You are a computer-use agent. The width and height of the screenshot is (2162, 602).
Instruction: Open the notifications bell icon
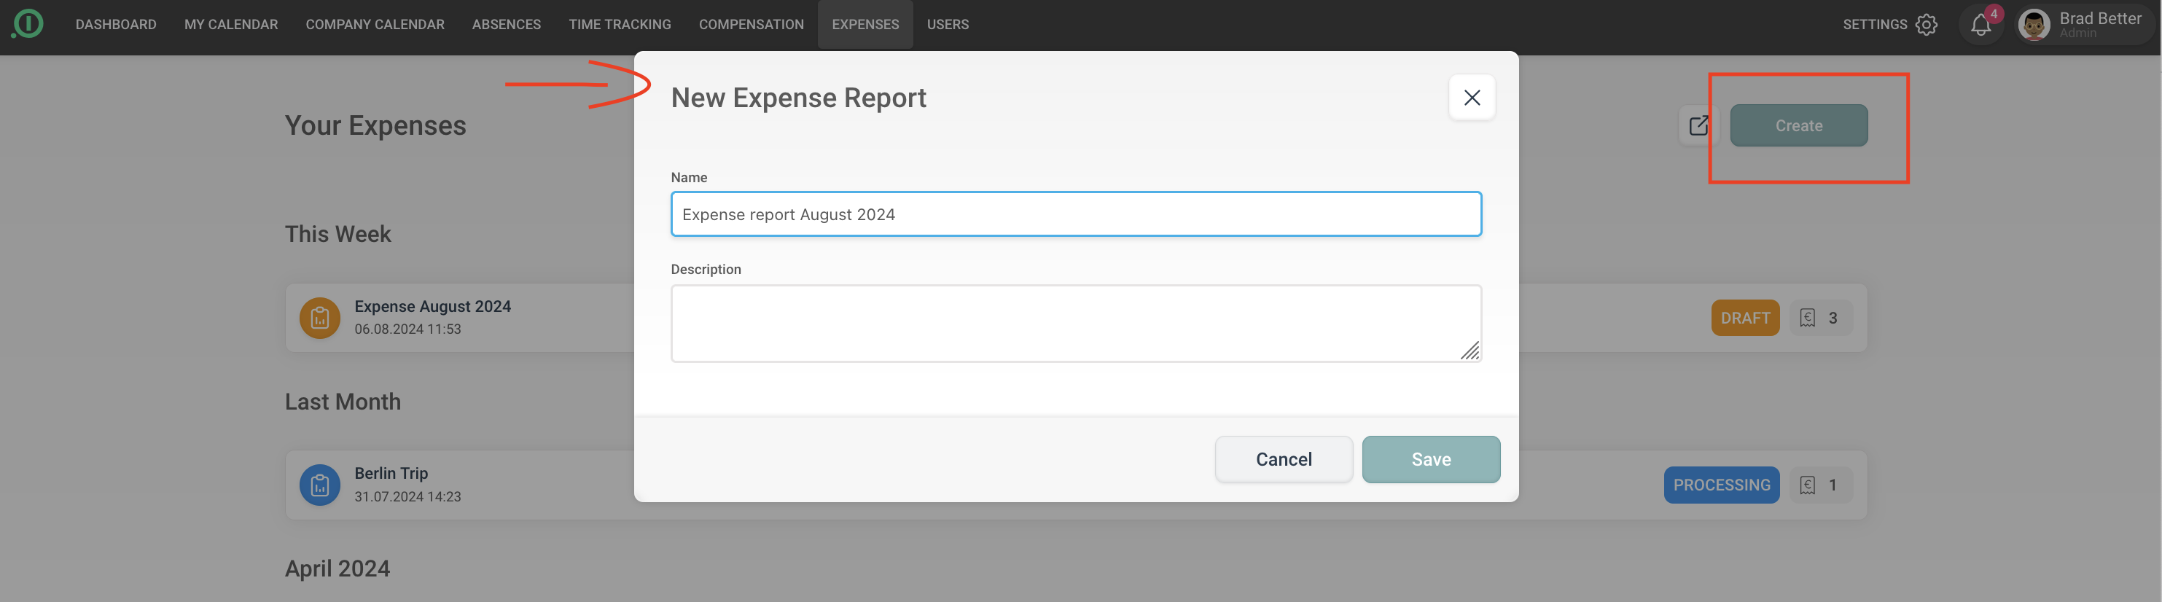[1980, 24]
